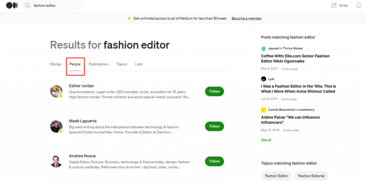Screen dimensions: 366x181
Task: Click the Jopwell author icon
Action: click(263, 49)
